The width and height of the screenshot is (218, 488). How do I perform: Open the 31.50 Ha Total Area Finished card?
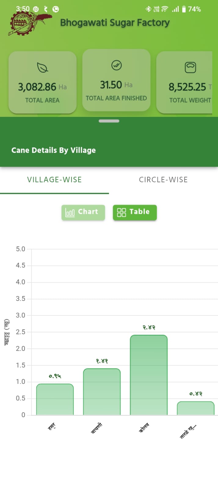tap(116, 80)
